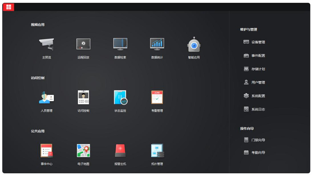
Task: Open 人员管理 person management icon
Action: coord(47,97)
